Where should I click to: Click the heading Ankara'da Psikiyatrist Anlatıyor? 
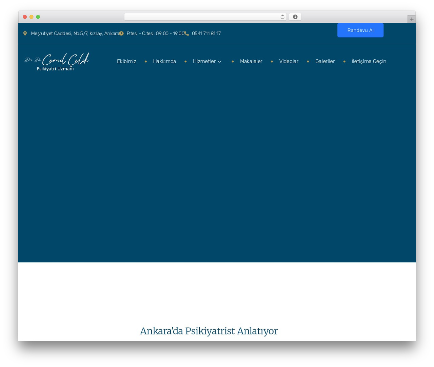pos(209,331)
